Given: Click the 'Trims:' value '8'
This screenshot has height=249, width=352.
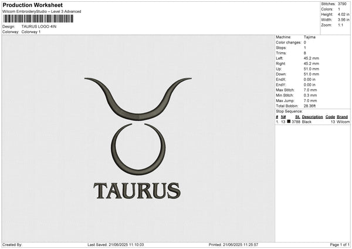Looking at the screenshot, I should click(x=304, y=53).
